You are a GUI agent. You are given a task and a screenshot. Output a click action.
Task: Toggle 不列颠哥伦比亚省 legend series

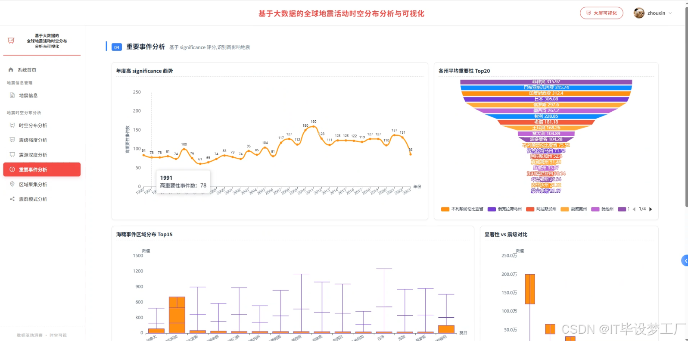462,209
